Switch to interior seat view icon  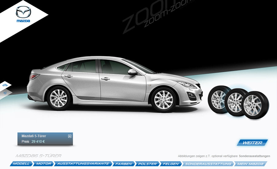[5, 92]
